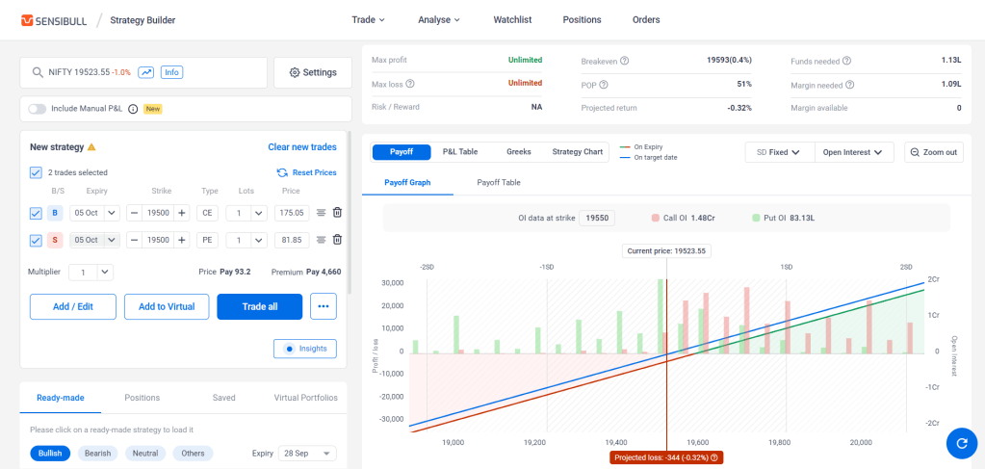Screen dimensions: 985x469
Task: Click the help icon next to Breakeven
Action: click(x=625, y=61)
